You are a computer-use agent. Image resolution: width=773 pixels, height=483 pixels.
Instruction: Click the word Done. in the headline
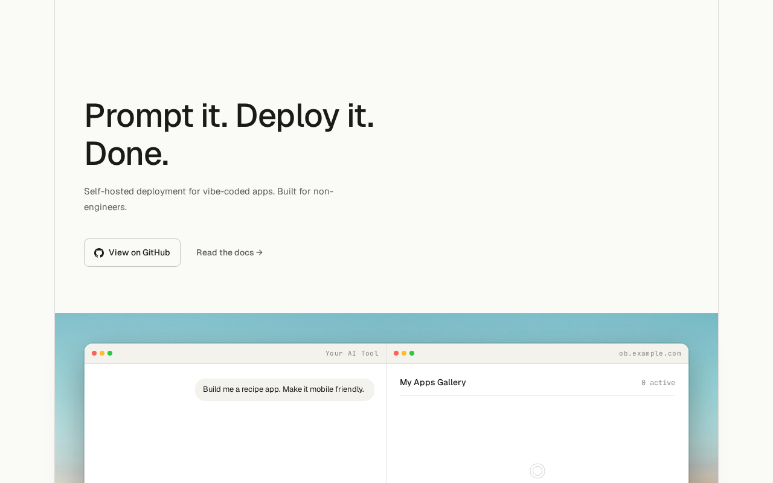tap(127, 153)
